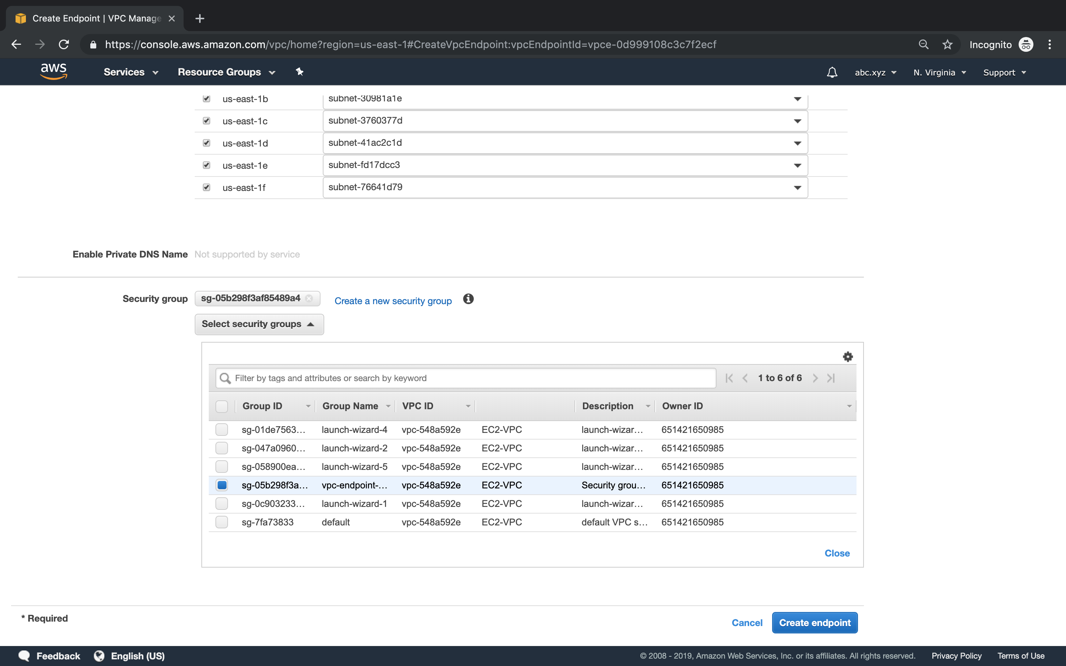Collapse the Select security groups dropdown

pos(259,323)
